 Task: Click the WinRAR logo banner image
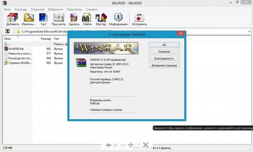(x=106, y=48)
